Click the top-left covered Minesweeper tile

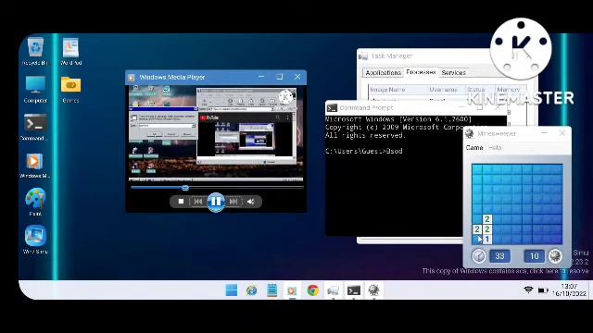[x=477, y=170]
